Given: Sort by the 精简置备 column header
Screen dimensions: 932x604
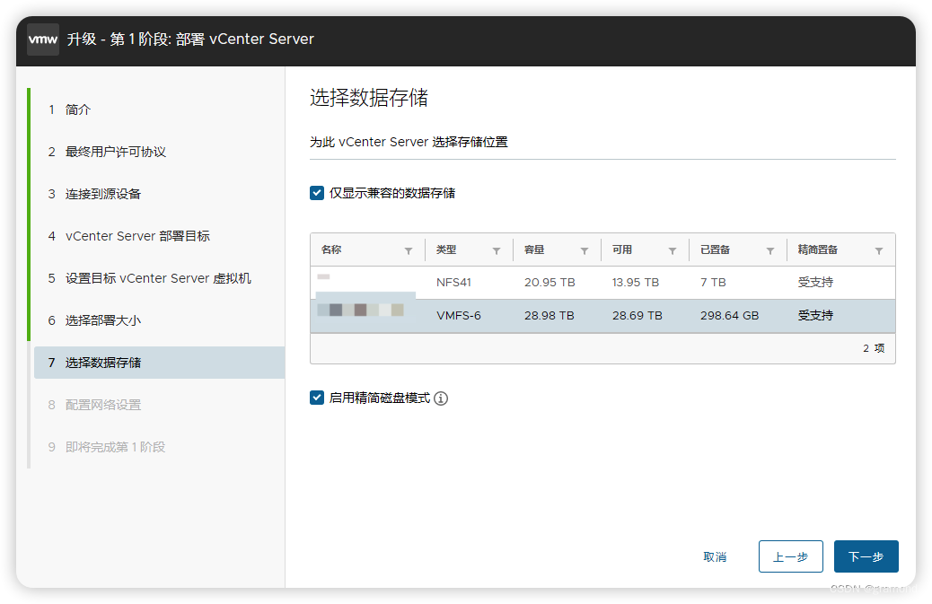Looking at the screenshot, I should [818, 249].
